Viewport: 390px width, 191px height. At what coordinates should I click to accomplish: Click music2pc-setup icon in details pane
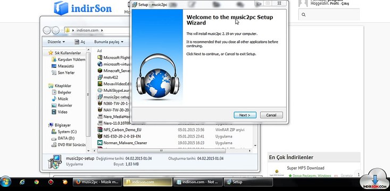click(x=54, y=161)
